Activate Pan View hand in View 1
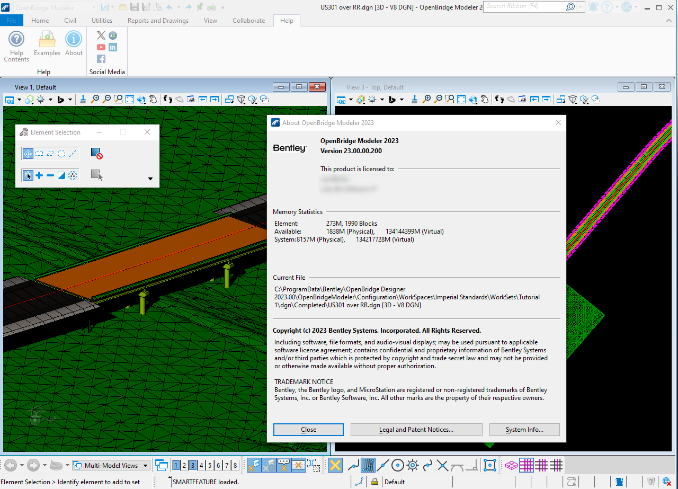The width and height of the screenshot is (678, 489). click(153, 99)
